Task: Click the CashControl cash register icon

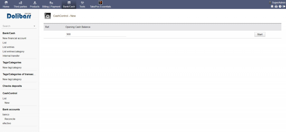Action: tap(47, 16)
